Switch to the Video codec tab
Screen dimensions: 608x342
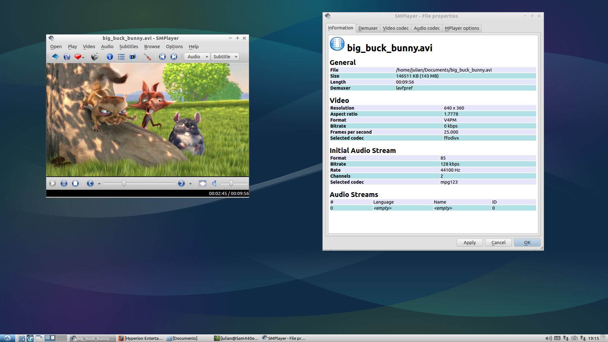(x=396, y=28)
